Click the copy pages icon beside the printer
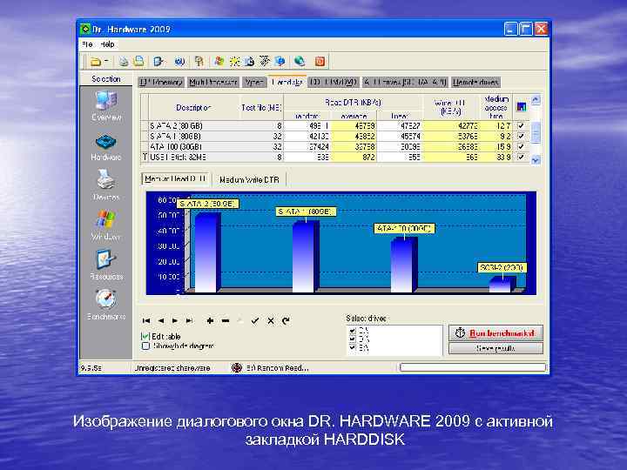 pos(138,61)
